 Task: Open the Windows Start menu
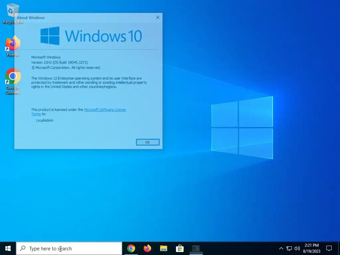8,248
